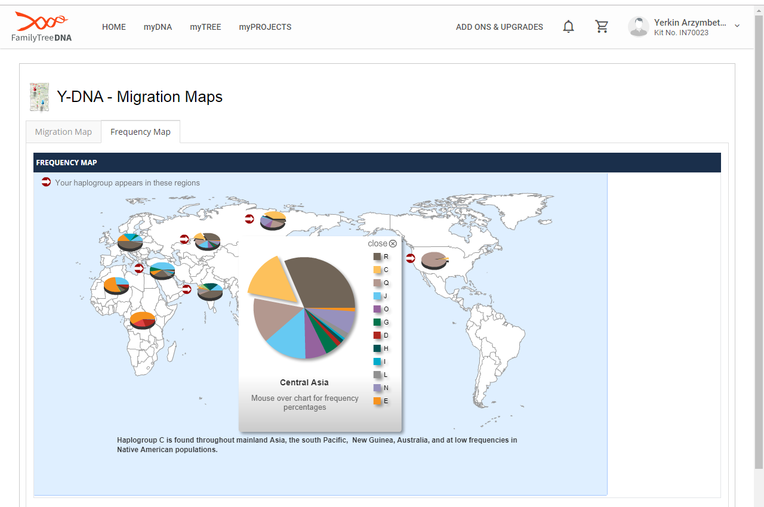This screenshot has height=507, width=764.
Task: Click the exploded yellow C slice of pie
Action: (272, 280)
